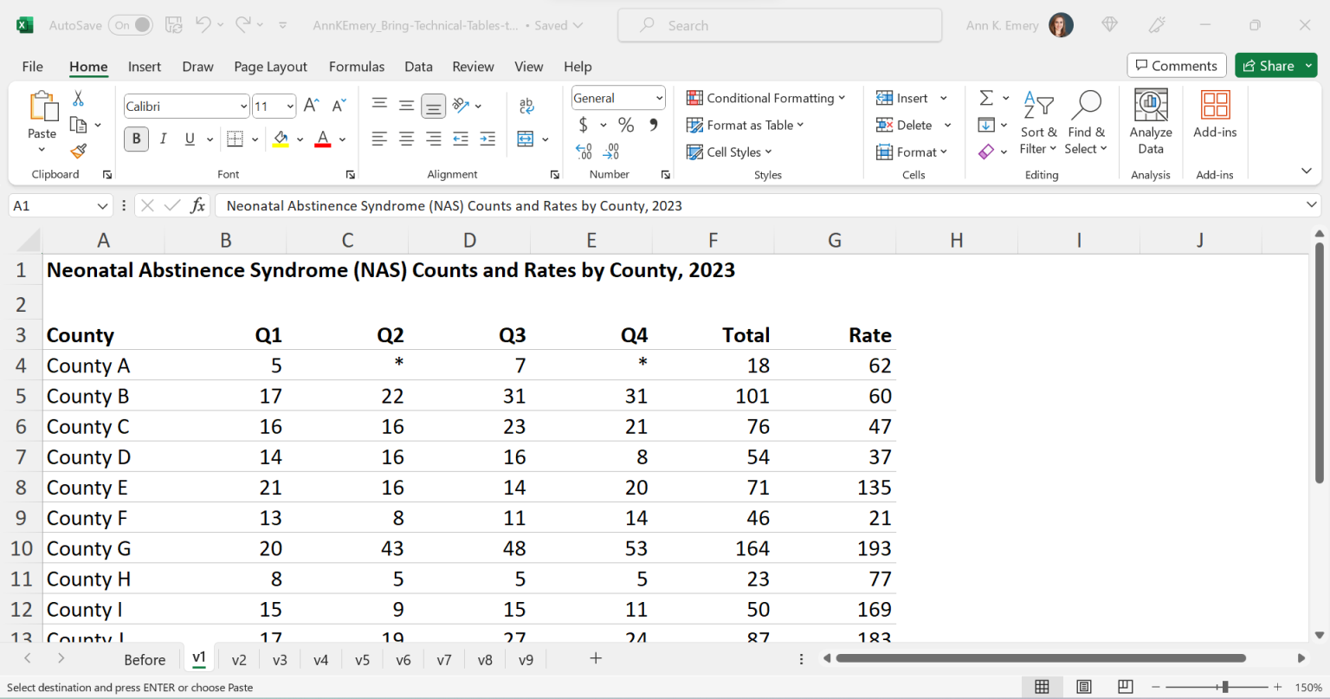Open the Comments pane

[1176, 65]
